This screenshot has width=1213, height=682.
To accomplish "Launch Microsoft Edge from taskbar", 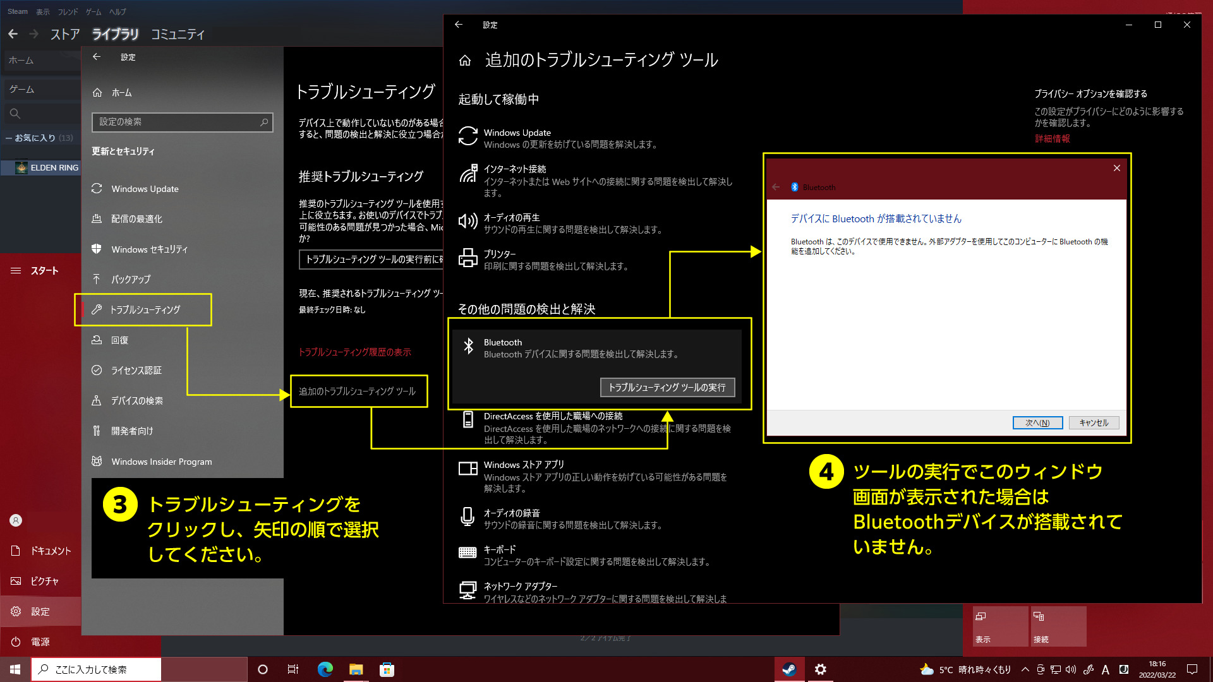I will click(x=325, y=669).
